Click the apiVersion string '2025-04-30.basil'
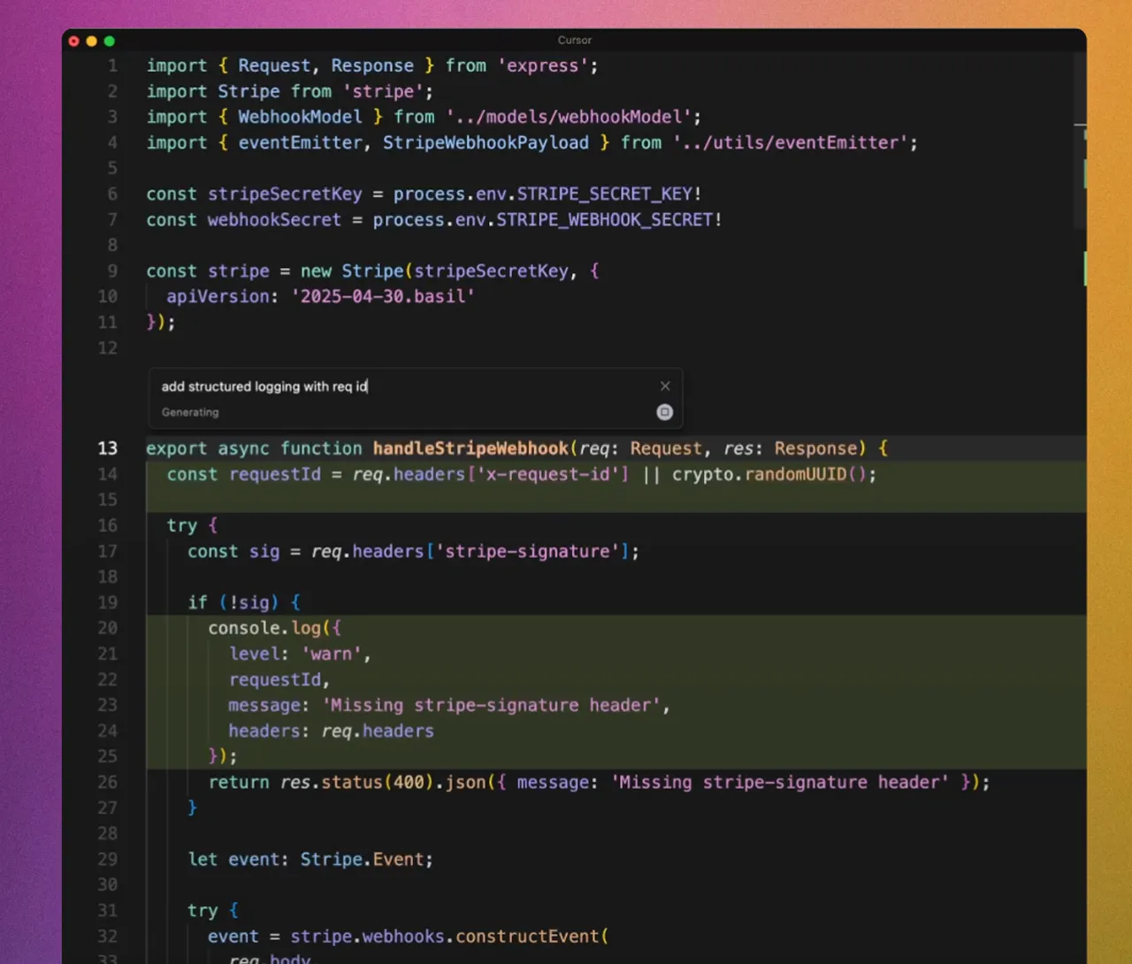This screenshot has width=1132, height=964. coord(383,296)
